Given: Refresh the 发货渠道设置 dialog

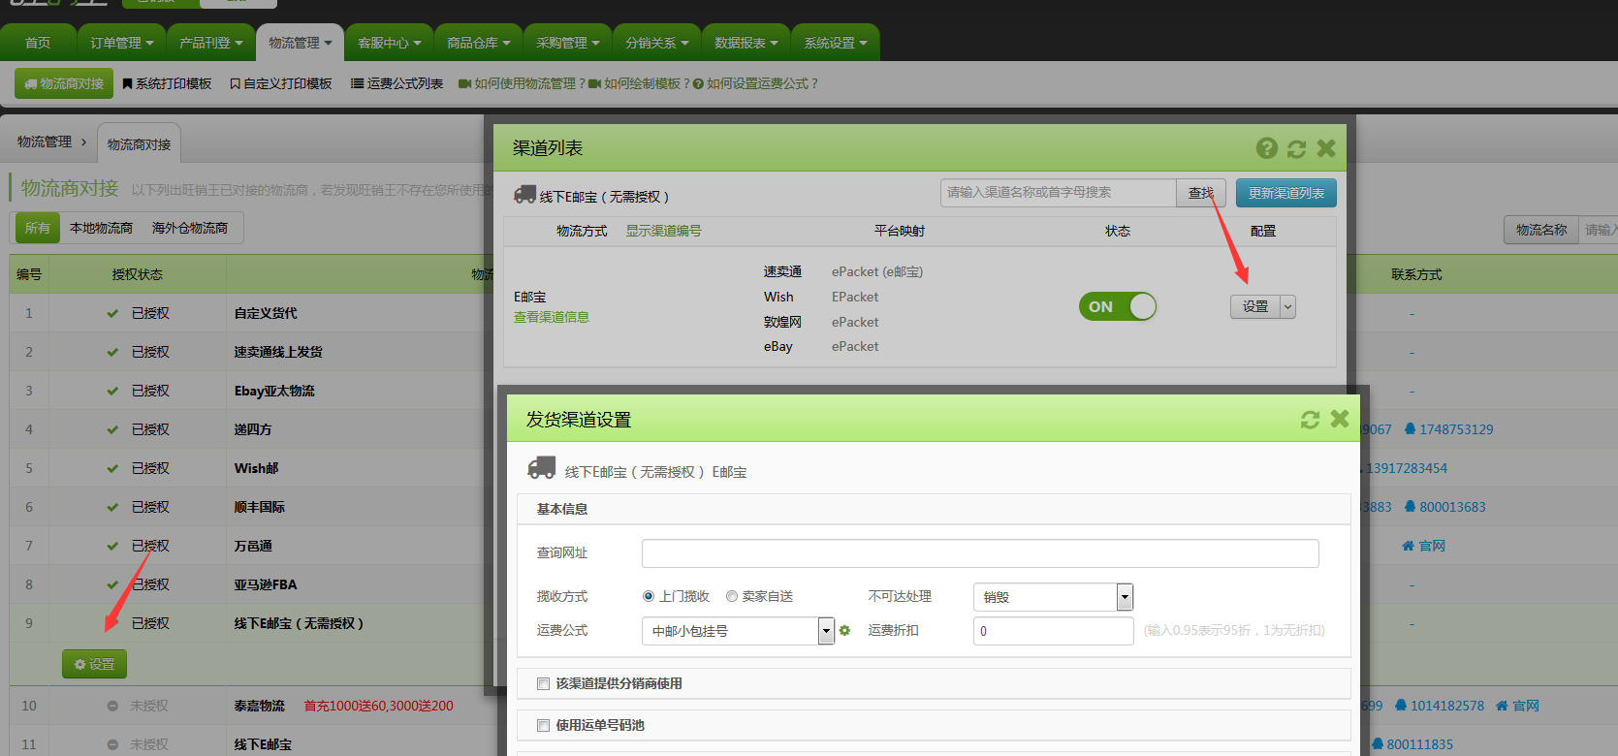Looking at the screenshot, I should 1310,420.
